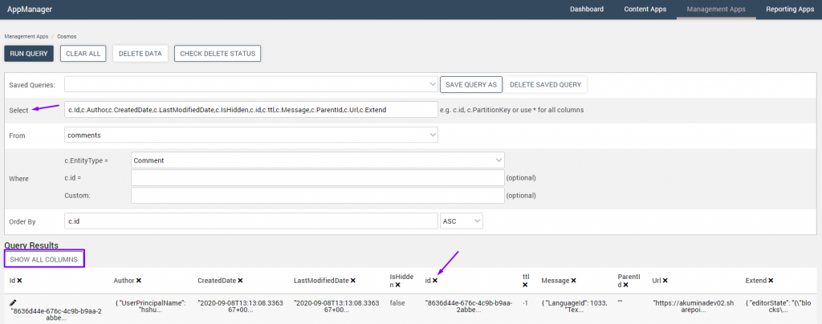Click the Show All Columns button
This screenshot has width=822, height=324.
44,259
